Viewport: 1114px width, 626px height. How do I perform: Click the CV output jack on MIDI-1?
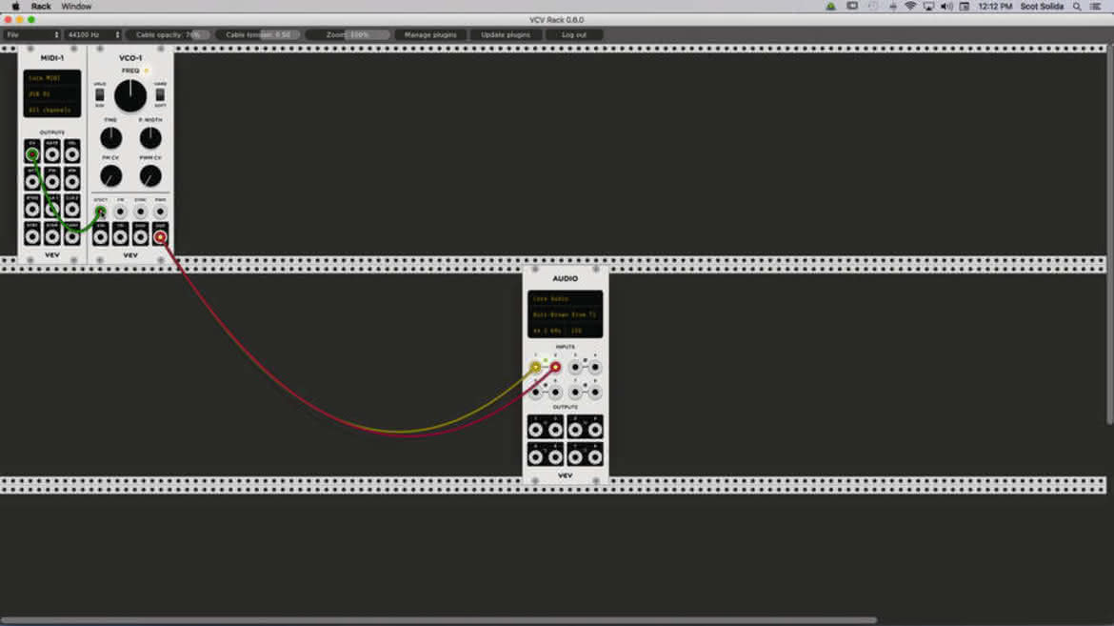click(32, 153)
